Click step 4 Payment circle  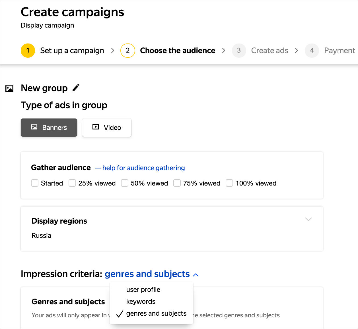coord(312,51)
